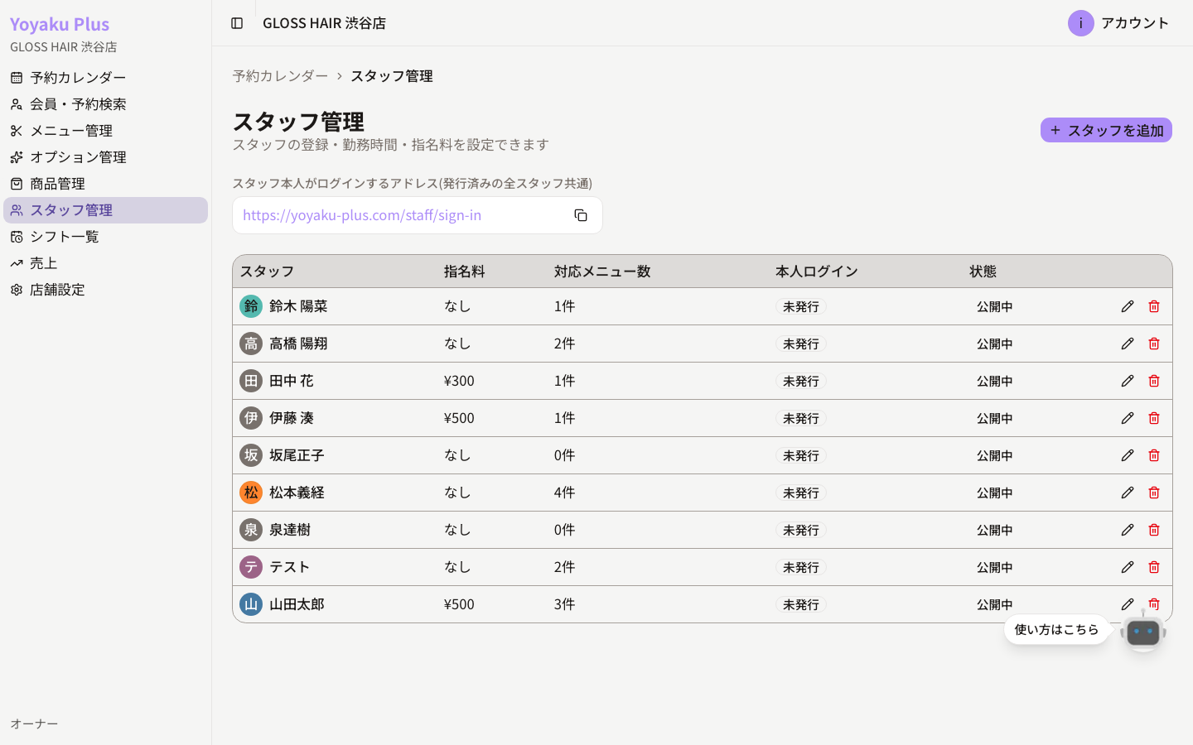1193x745 pixels.
Task: Open 予約カレンダー in the sidebar
Action: coord(105,78)
